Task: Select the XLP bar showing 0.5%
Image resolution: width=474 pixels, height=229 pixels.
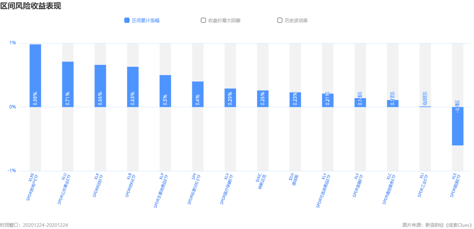Action: click(x=165, y=91)
